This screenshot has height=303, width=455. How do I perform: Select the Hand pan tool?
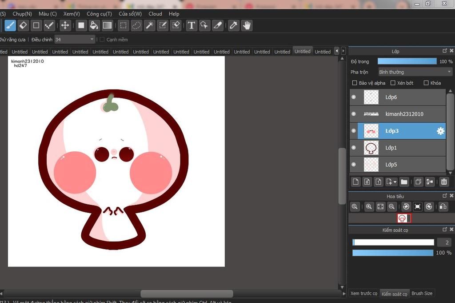(247, 25)
